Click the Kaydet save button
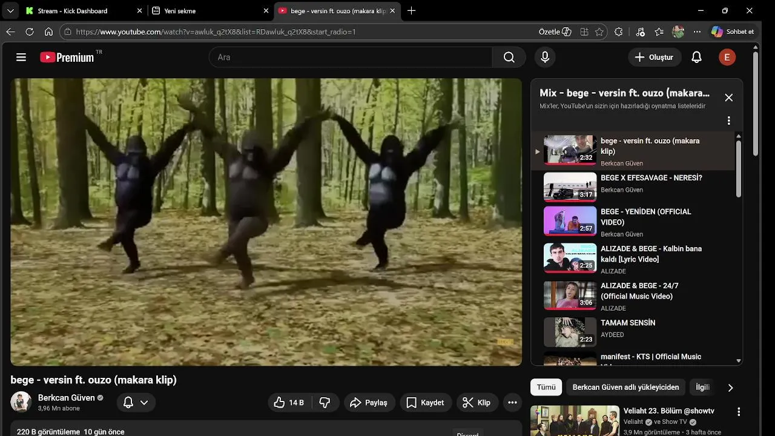 425,403
